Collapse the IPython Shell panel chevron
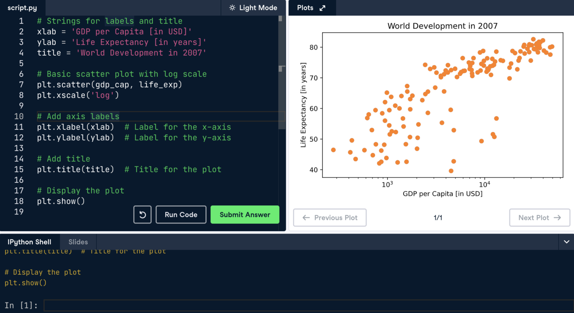Screen dimensions: 574x313 566,242
